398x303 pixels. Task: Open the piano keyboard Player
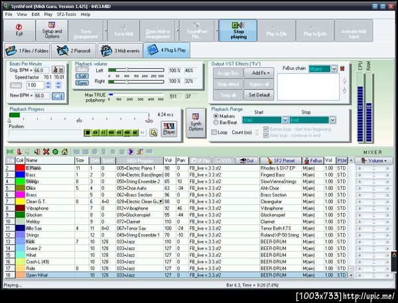click(x=168, y=129)
